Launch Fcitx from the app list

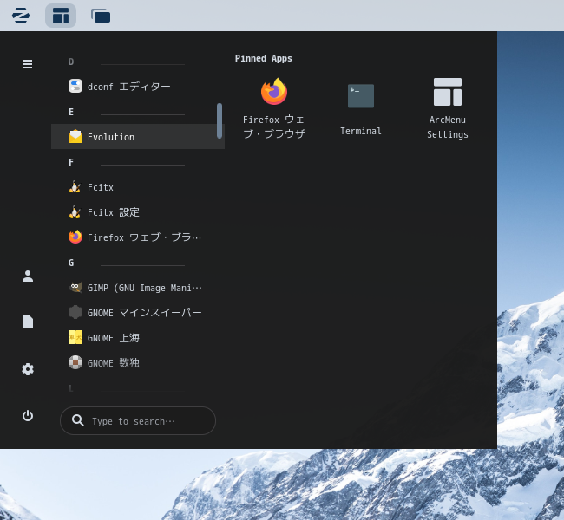point(138,187)
